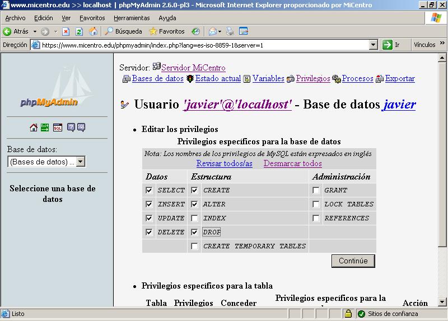The height and width of the screenshot is (321, 448).
Task: Open the Archivo menu
Action: pos(15,18)
